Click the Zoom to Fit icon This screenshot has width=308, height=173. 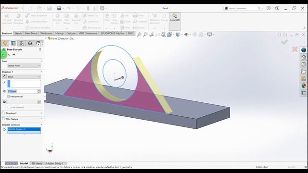(x=139, y=35)
